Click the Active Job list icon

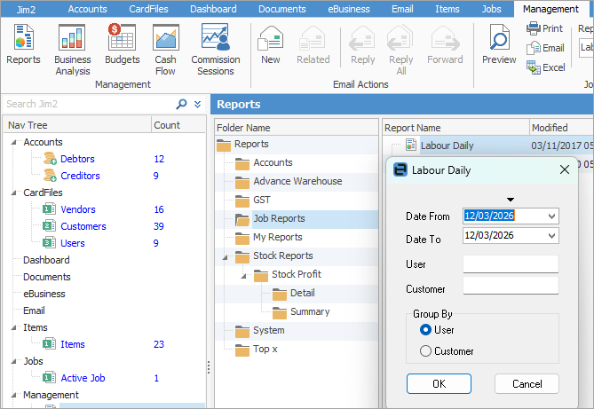click(x=49, y=378)
